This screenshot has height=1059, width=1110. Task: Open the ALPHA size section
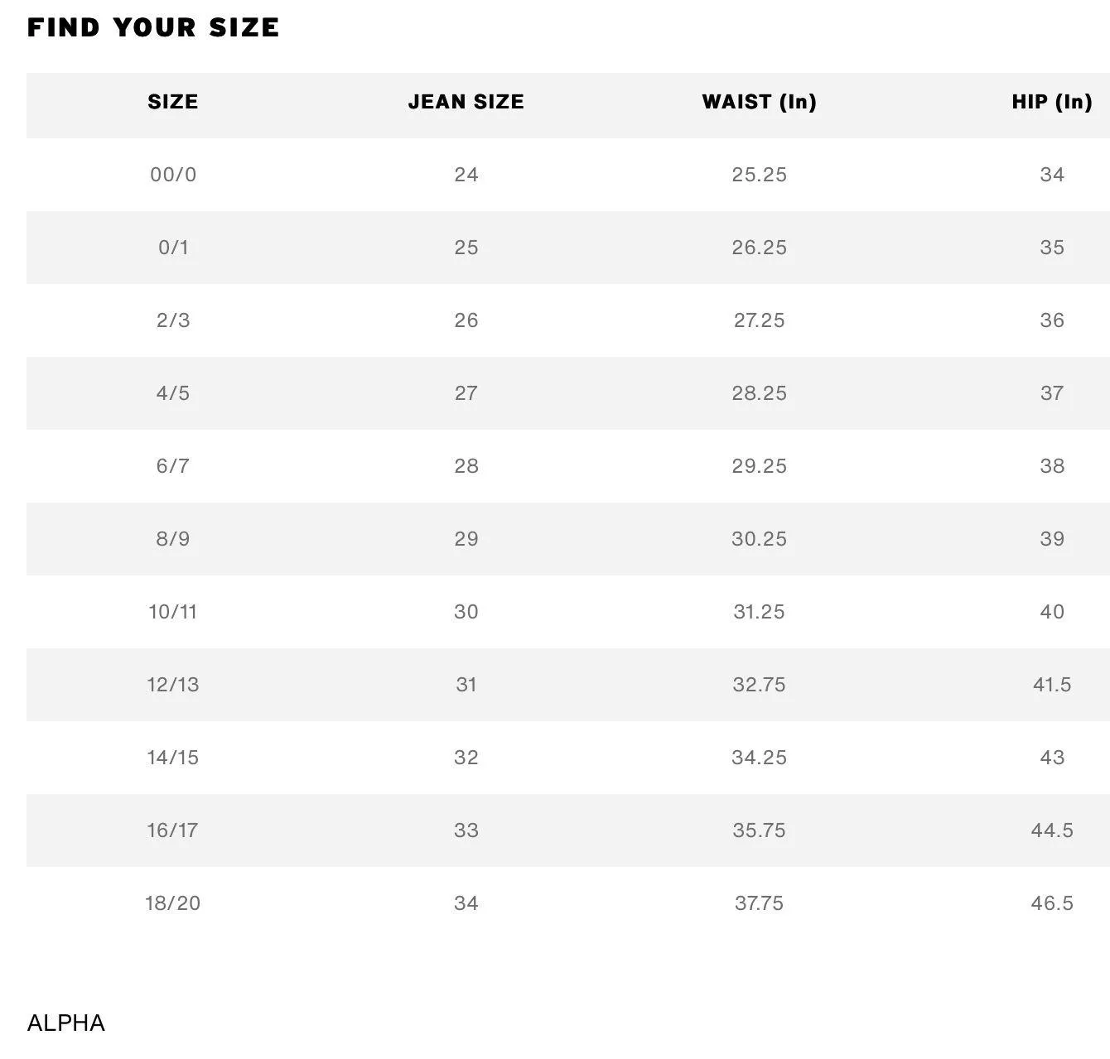[66, 1023]
